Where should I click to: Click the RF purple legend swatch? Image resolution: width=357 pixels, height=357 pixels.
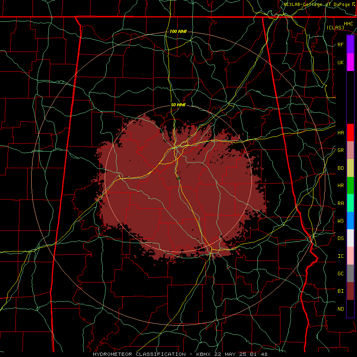[x=350, y=44]
